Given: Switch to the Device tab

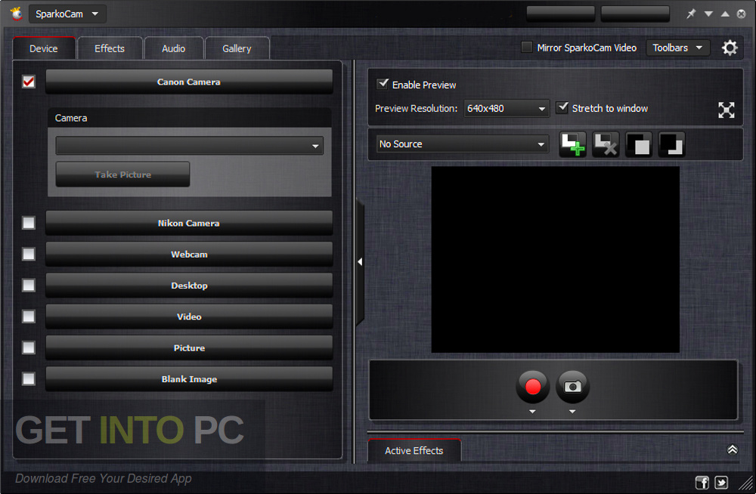Looking at the screenshot, I should (44, 48).
